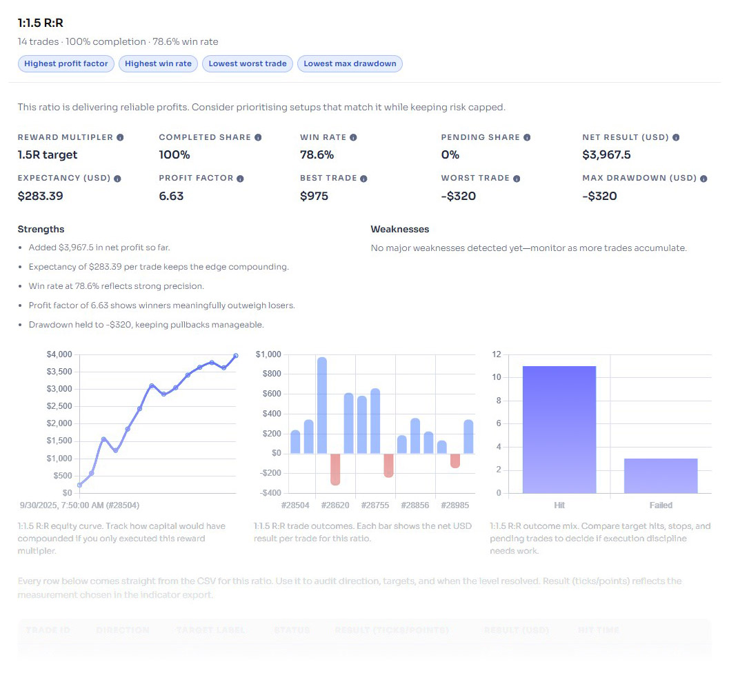Click info icon beside Pending Share
Viewport: 729px width, 693px height.
pos(527,138)
